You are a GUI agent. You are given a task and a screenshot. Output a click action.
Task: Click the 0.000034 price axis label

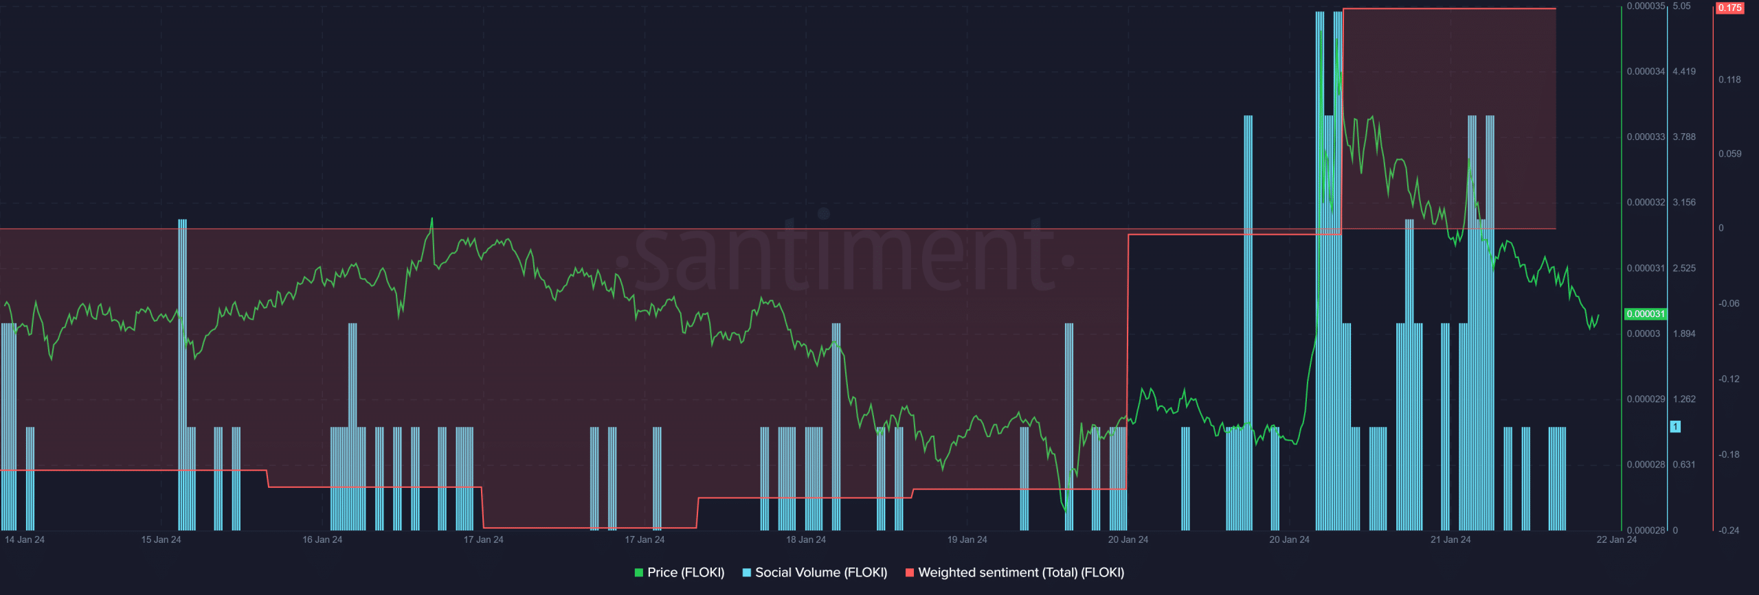[x=1646, y=71]
